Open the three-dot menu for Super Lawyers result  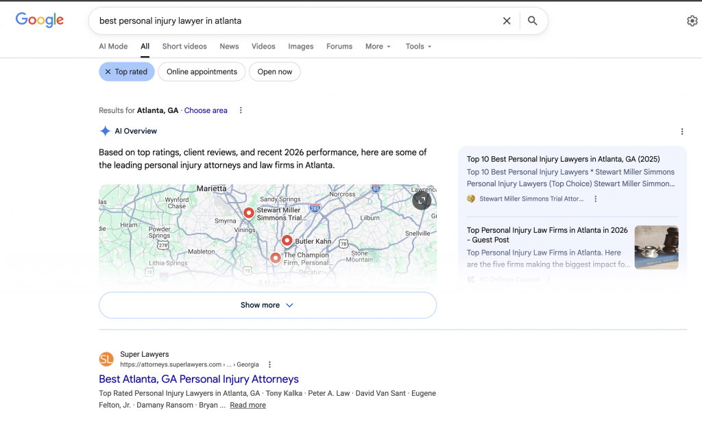click(269, 364)
